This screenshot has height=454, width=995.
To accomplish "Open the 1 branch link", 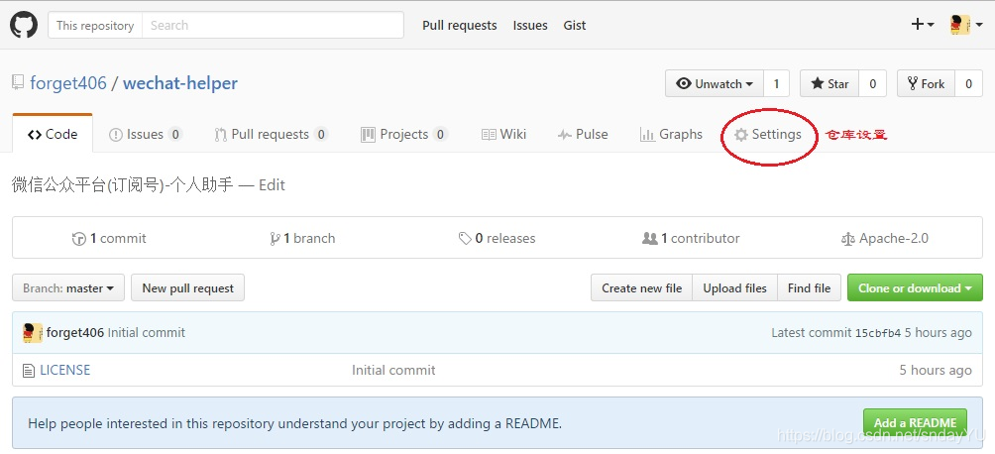I will tap(302, 239).
